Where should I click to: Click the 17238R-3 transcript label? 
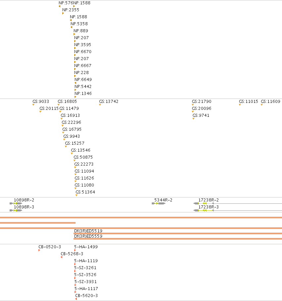(208, 207)
